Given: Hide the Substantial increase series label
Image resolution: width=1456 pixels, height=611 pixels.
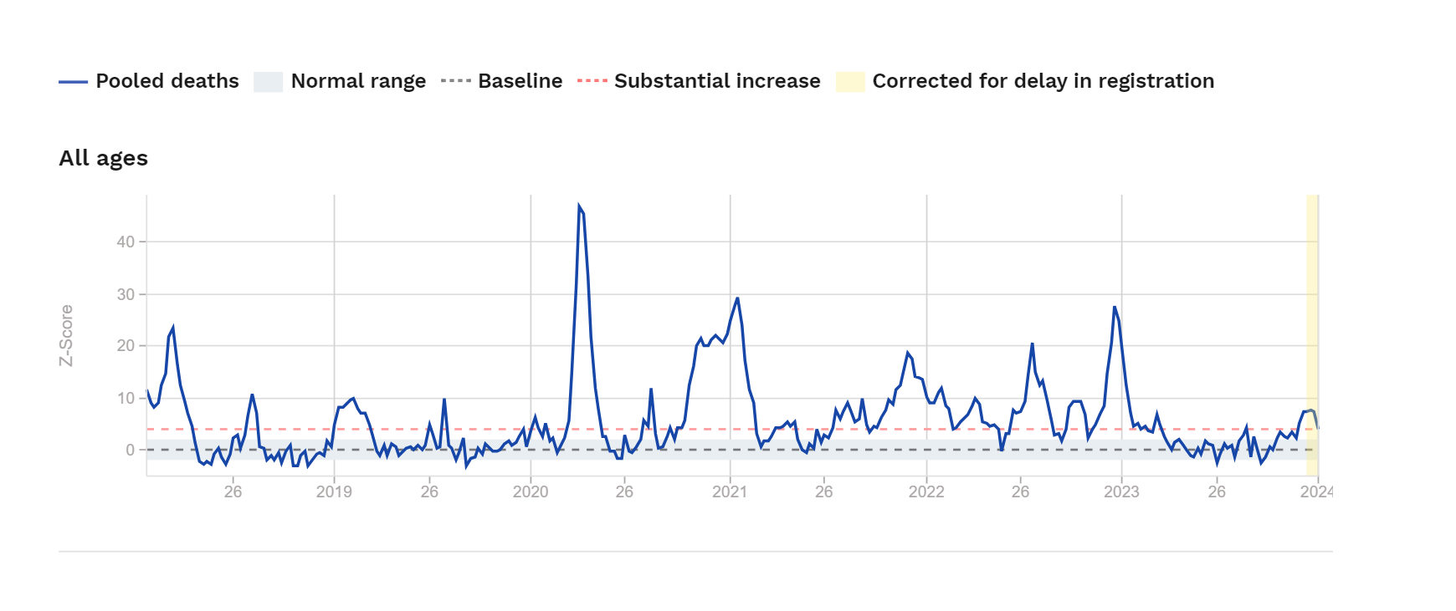Looking at the screenshot, I should (717, 81).
